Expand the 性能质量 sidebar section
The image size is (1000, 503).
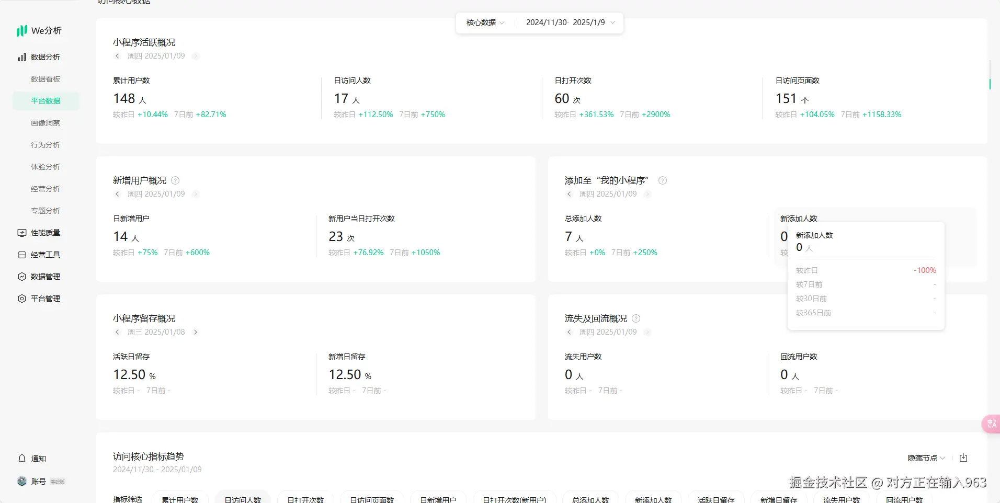46,233
